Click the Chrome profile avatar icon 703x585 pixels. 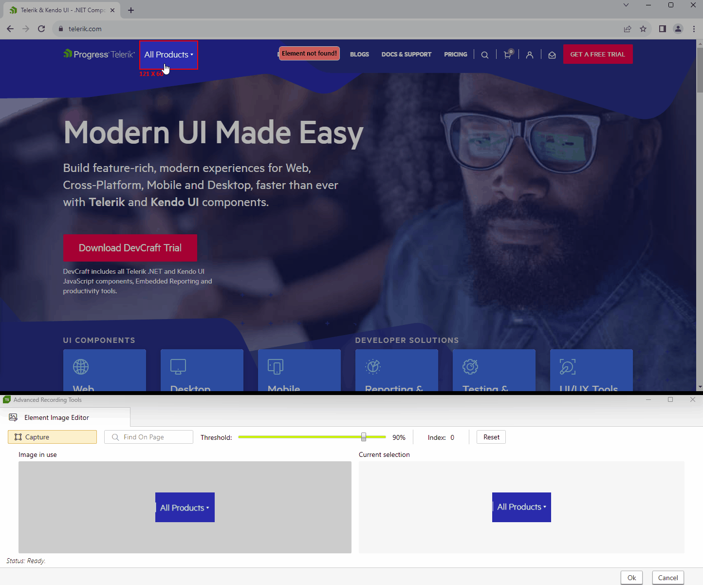tap(678, 29)
